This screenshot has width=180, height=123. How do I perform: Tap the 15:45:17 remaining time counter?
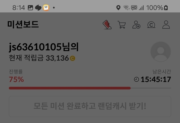tap(156, 79)
